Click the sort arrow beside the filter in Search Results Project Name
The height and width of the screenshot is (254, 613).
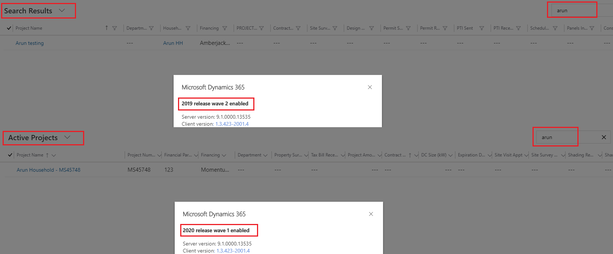(x=107, y=28)
